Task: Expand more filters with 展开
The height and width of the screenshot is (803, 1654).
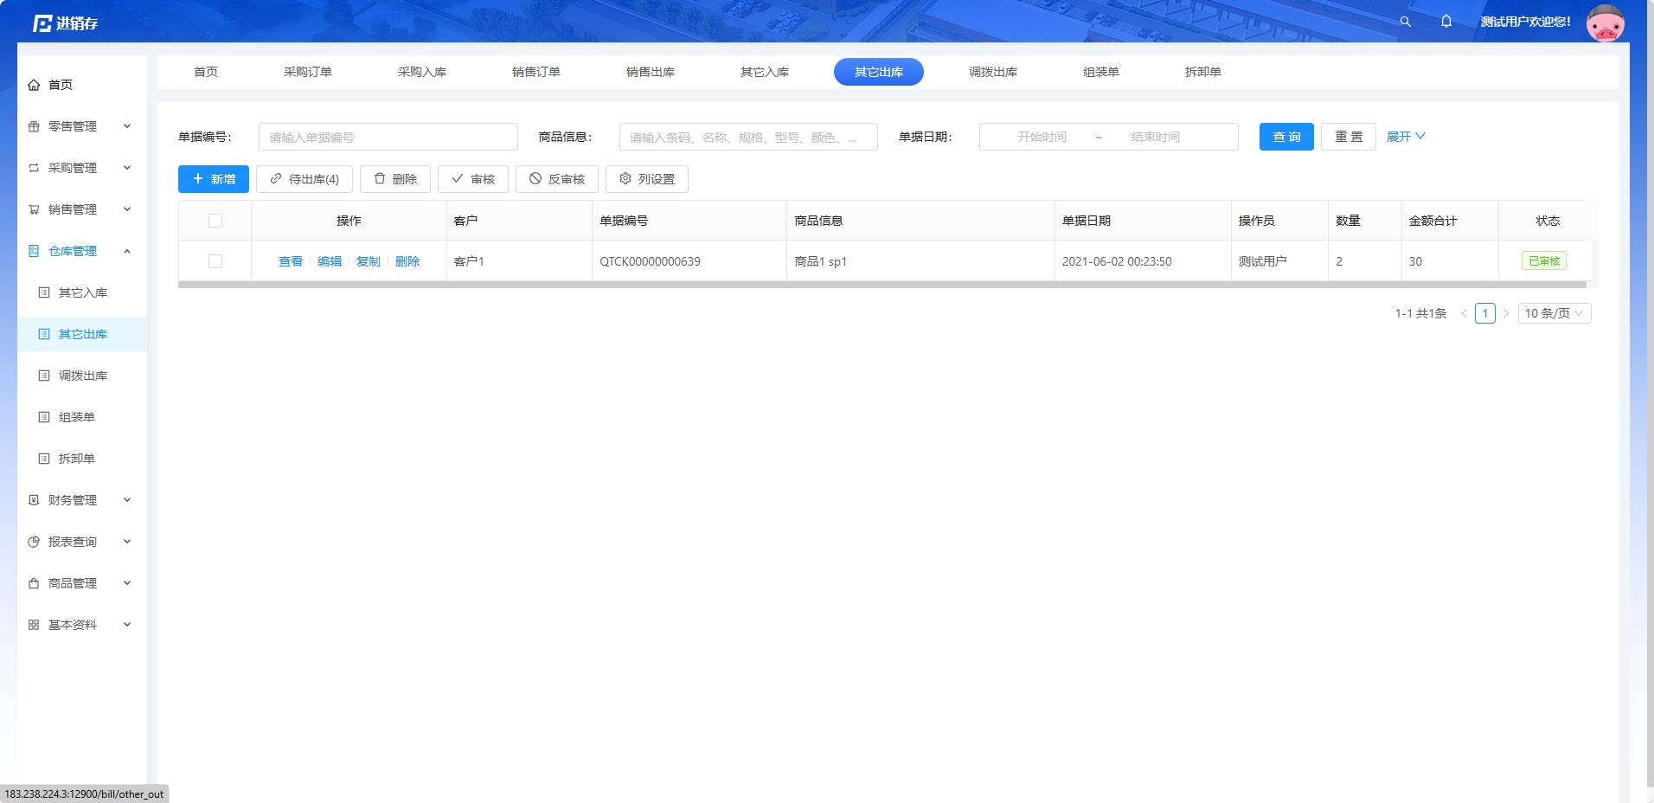Action: pyautogui.click(x=1406, y=137)
